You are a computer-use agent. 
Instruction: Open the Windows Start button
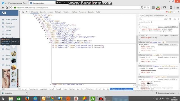tap(3, 98)
